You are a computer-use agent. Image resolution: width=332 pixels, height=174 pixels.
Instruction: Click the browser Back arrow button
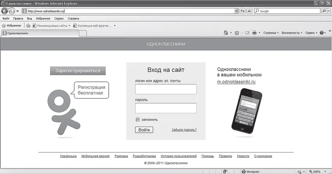click(x=5, y=11)
